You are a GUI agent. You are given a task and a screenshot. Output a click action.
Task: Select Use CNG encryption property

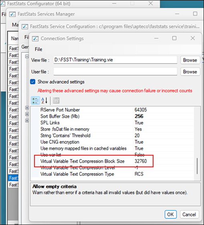(60, 142)
